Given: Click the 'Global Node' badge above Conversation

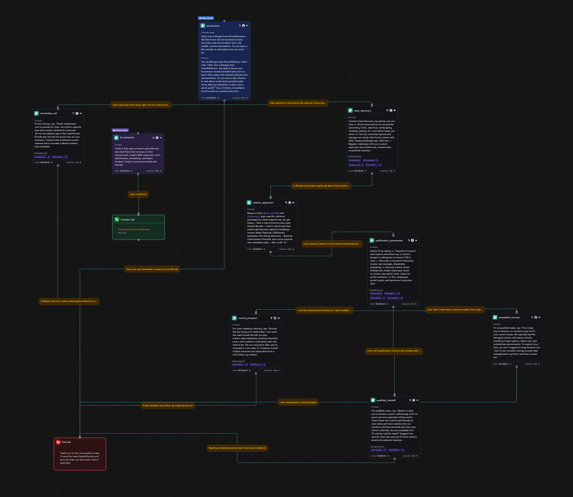Looking at the screenshot, I should (x=120, y=130).
